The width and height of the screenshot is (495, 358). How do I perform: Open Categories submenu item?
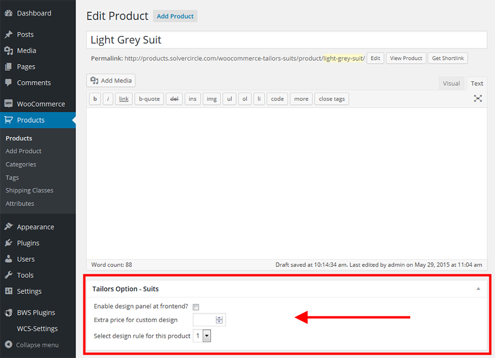coord(21,164)
